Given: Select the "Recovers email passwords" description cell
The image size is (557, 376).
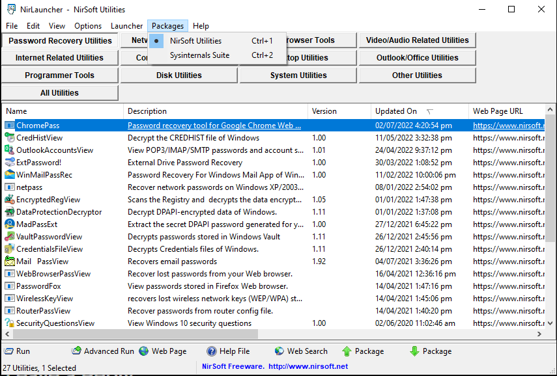Looking at the screenshot, I should point(172,262).
